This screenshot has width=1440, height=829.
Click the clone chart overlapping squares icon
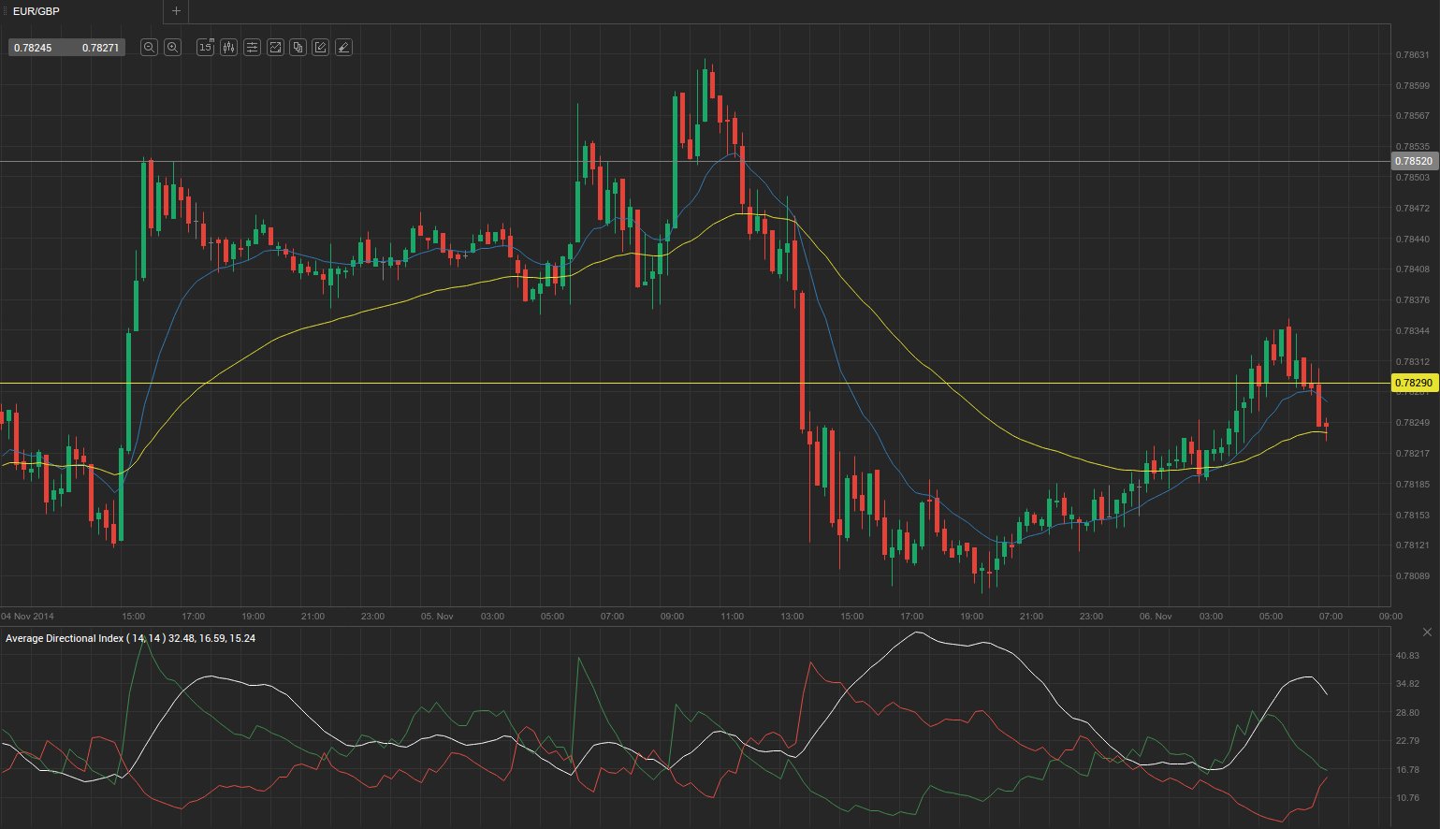(298, 47)
